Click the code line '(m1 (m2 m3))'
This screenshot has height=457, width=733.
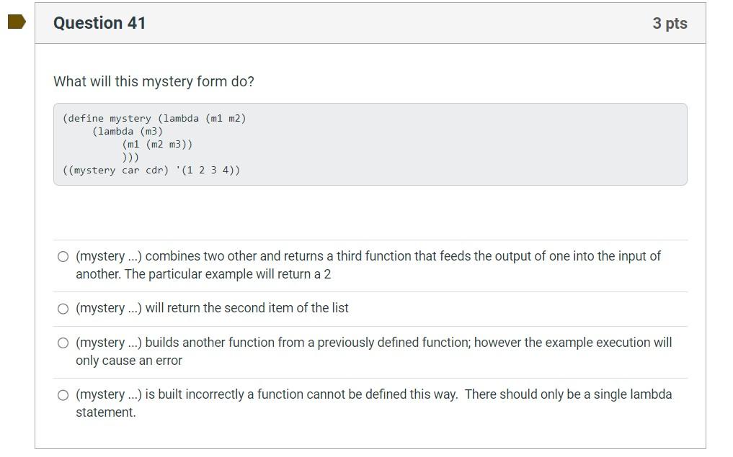(157, 144)
